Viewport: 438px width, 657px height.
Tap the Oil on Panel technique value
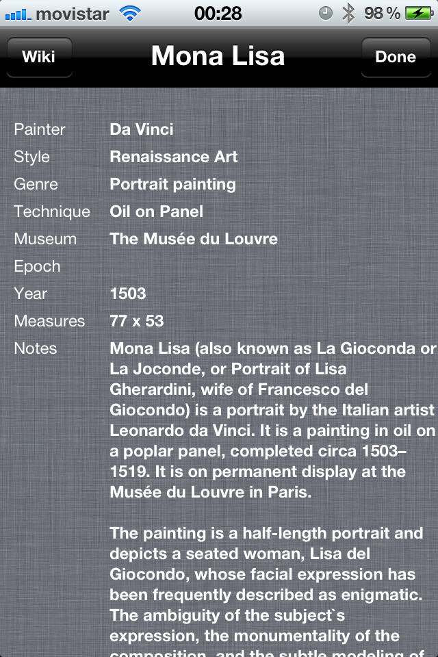(156, 211)
